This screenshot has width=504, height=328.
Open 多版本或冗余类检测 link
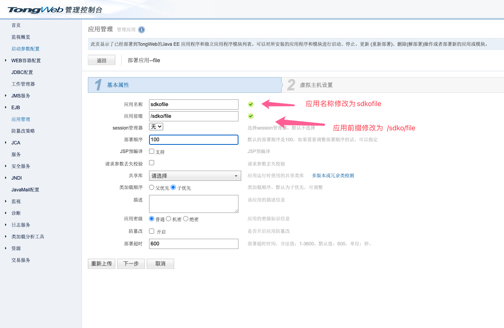(x=333, y=176)
